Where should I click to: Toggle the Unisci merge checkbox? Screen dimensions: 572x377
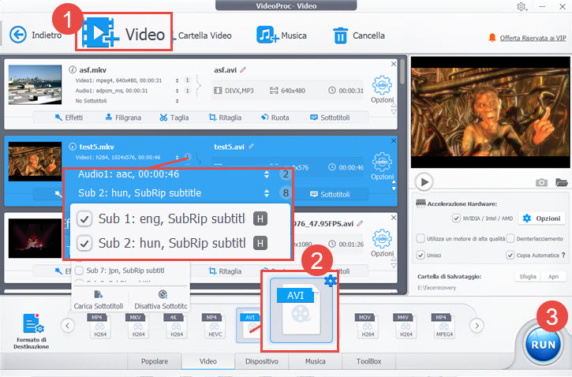pos(421,255)
